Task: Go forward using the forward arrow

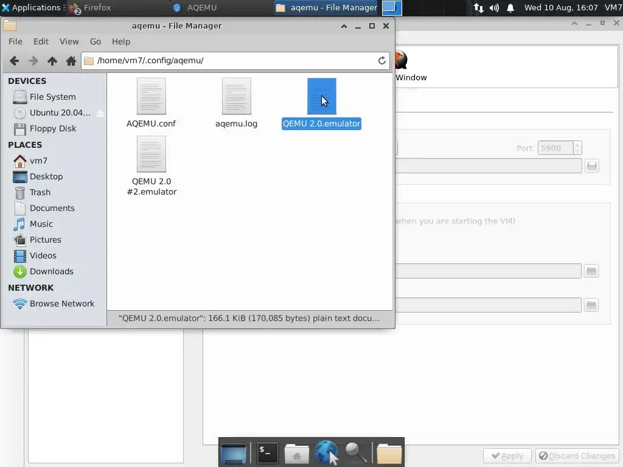Action: click(x=33, y=61)
